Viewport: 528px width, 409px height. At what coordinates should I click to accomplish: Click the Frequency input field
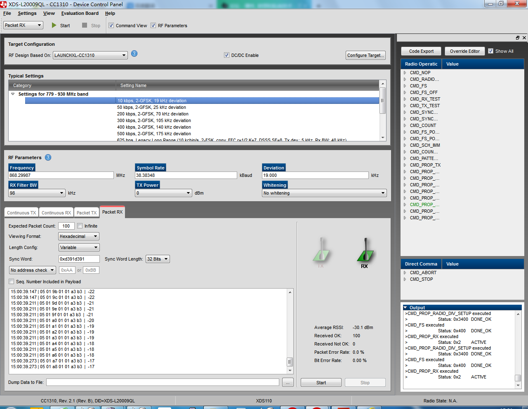(x=61, y=175)
